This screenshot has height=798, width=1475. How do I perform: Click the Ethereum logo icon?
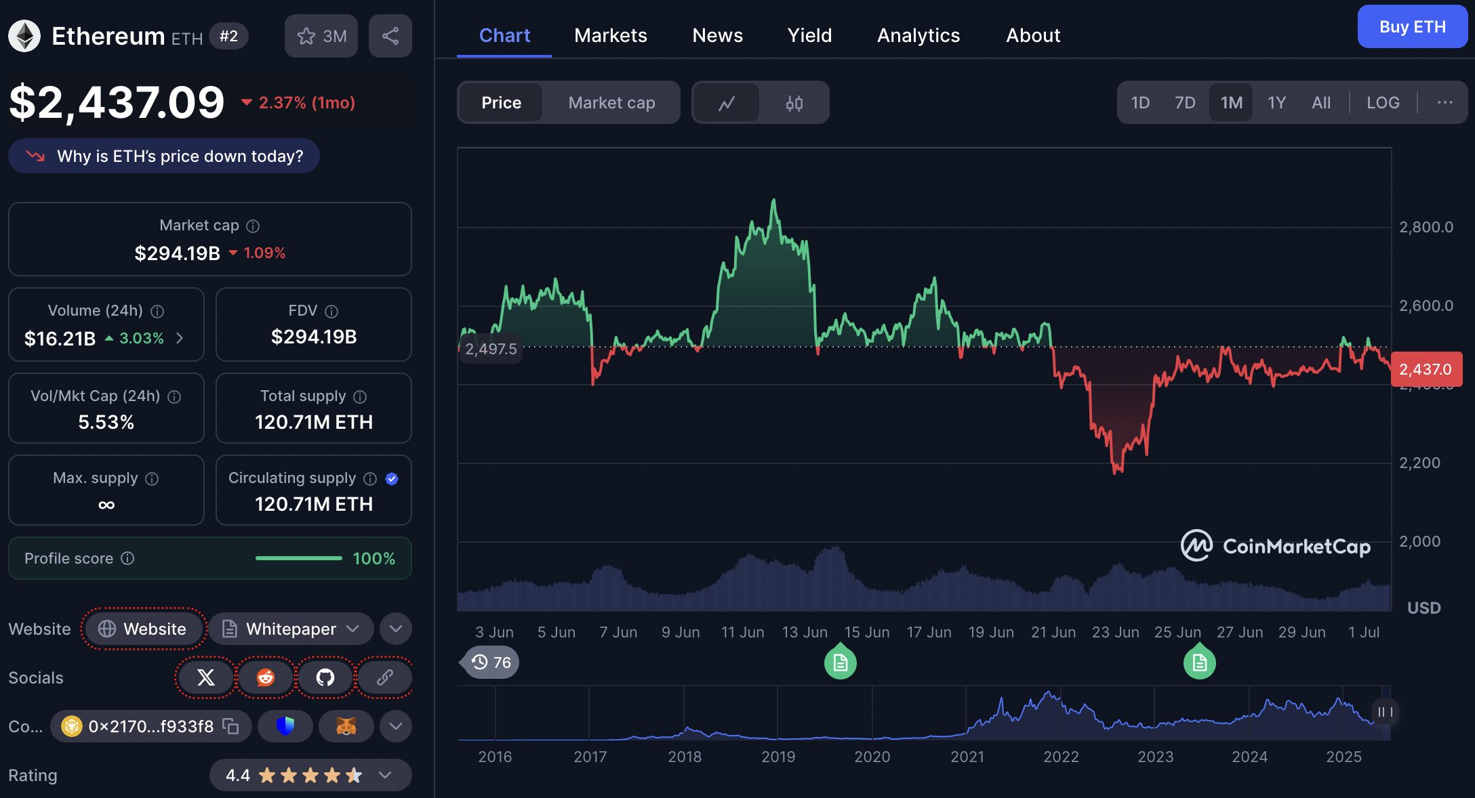tap(24, 36)
